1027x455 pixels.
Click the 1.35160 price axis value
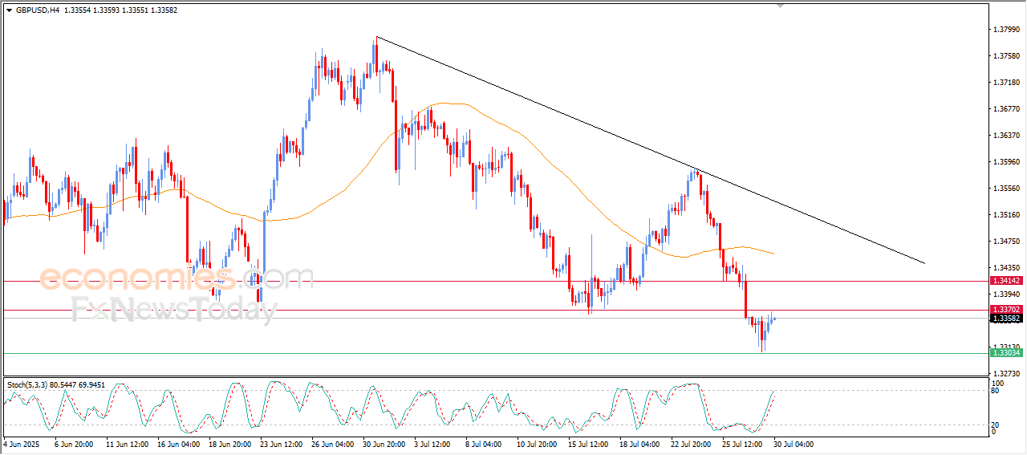[1006, 215]
